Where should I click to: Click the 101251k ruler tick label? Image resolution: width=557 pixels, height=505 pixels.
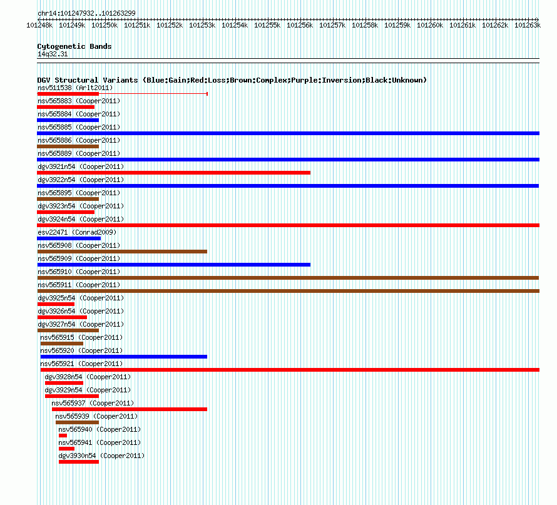coord(137,25)
